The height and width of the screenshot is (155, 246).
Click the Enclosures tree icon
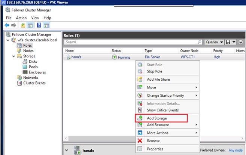[x=25, y=72]
